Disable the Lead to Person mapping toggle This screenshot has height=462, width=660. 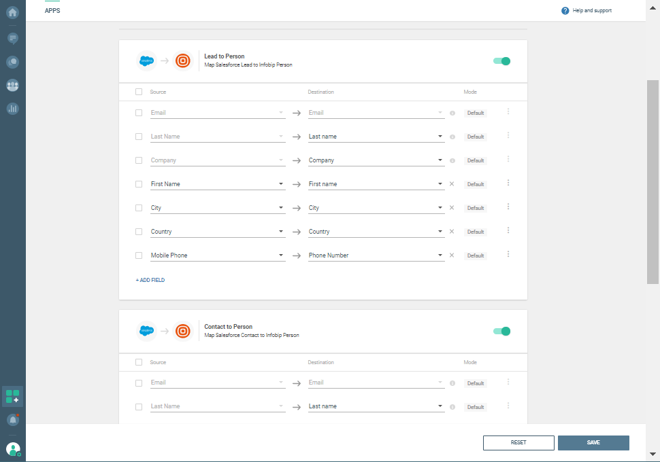(501, 60)
